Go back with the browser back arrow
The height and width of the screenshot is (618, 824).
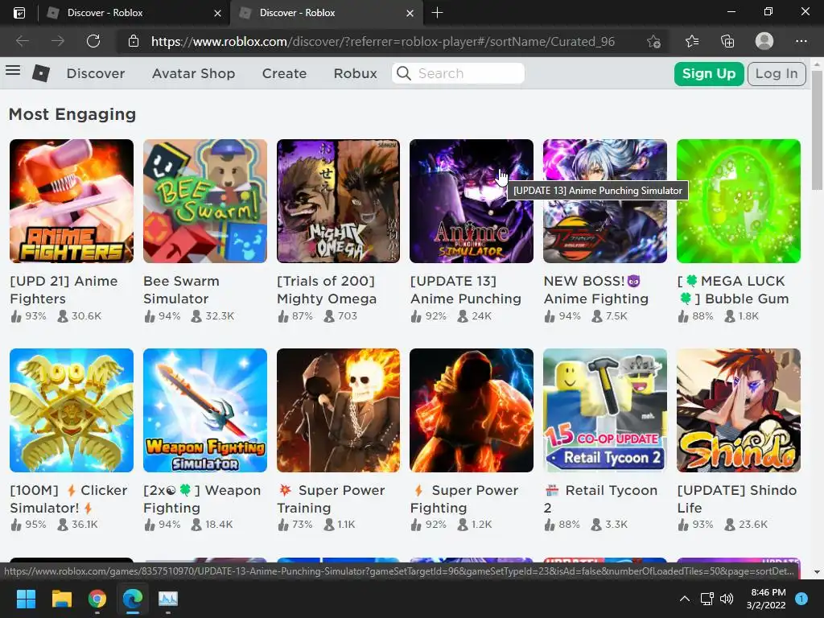click(22, 41)
